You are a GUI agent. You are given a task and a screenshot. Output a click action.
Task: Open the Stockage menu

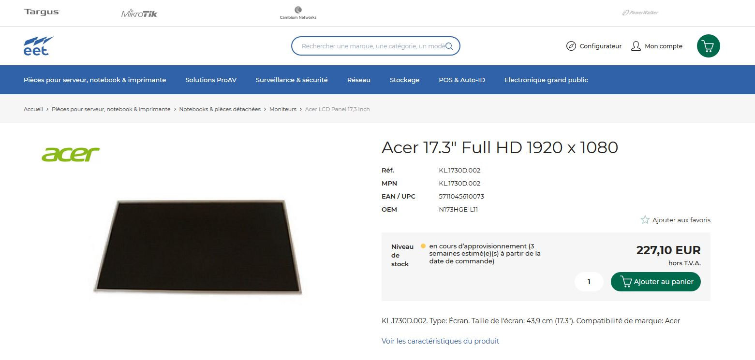click(404, 80)
